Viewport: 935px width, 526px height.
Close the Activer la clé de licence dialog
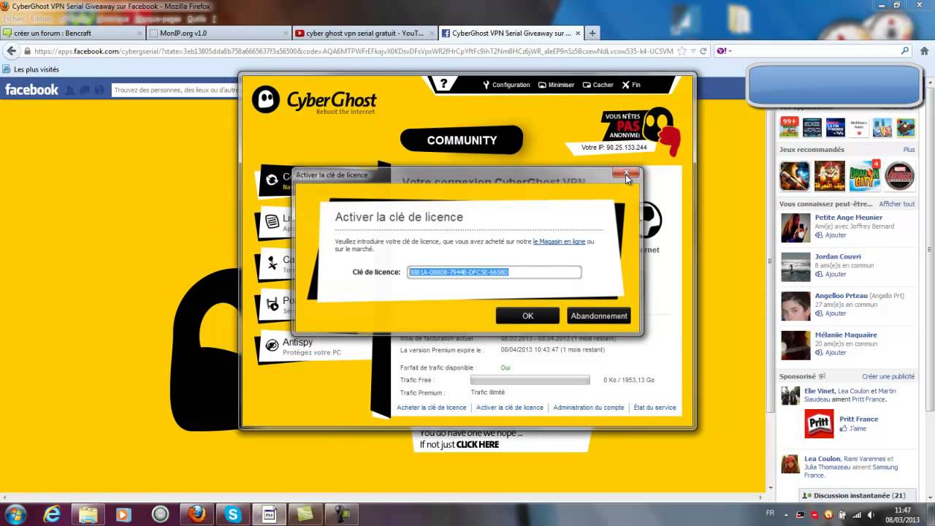(x=626, y=174)
